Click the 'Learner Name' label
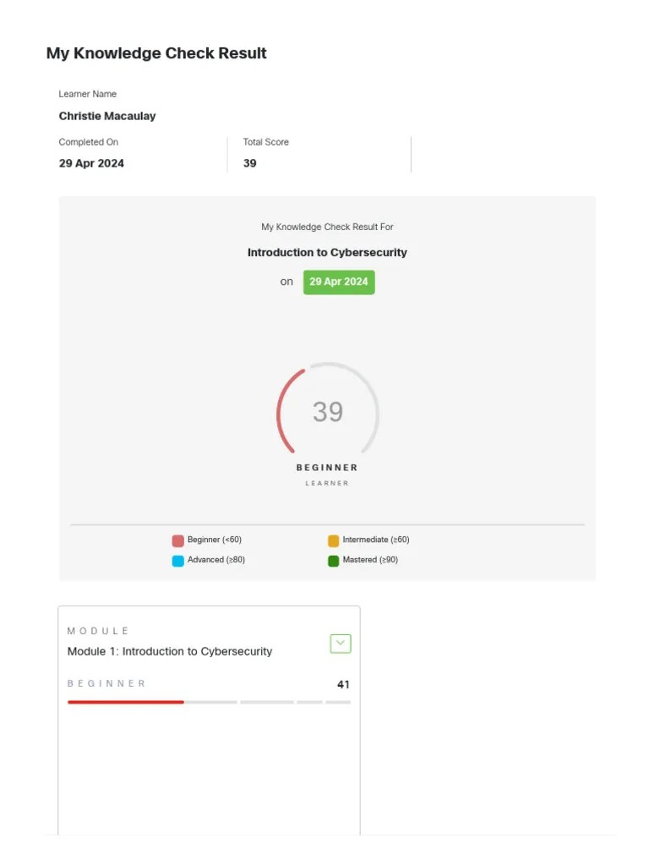 point(88,94)
